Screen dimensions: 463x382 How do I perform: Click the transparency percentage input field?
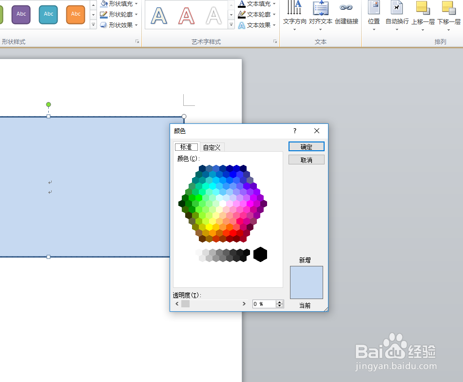(x=264, y=304)
